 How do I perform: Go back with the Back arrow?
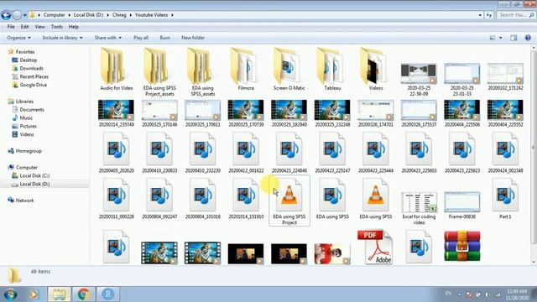(x=6, y=15)
